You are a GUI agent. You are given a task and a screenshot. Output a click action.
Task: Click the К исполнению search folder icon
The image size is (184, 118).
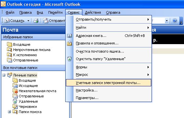click(x=10, y=55)
